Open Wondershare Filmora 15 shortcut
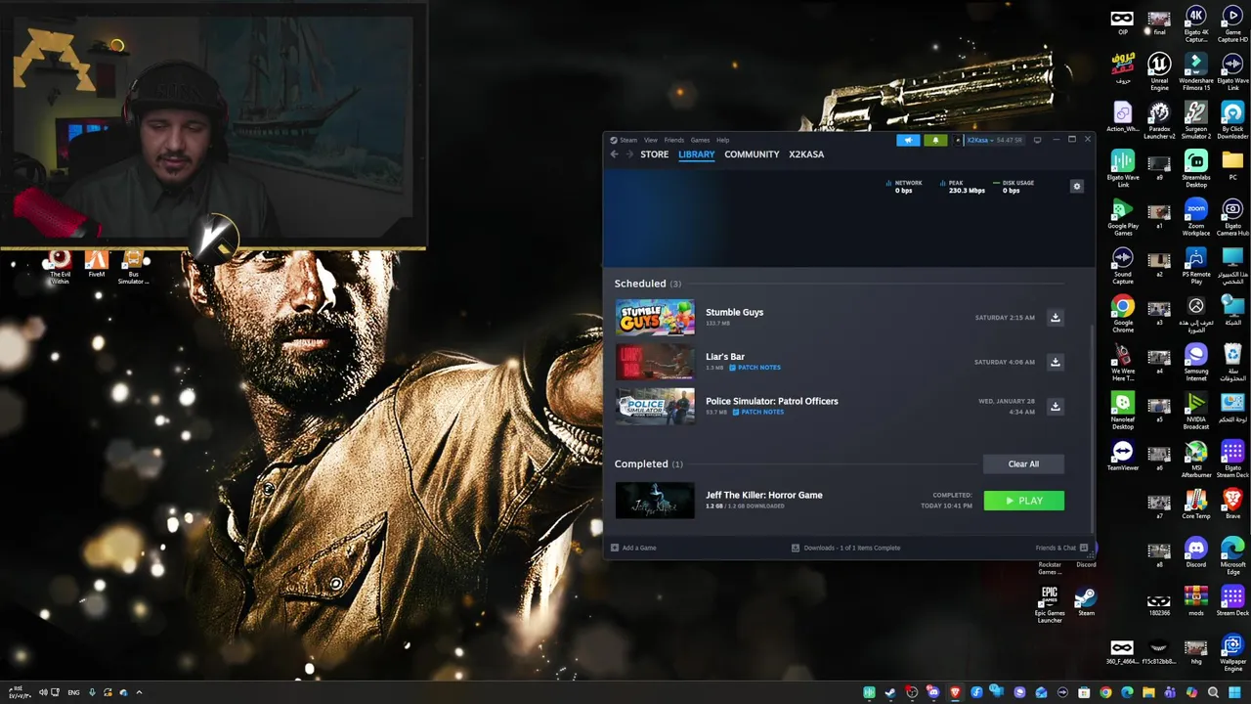The width and height of the screenshot is (1251, 704). tap(1196, 71)
